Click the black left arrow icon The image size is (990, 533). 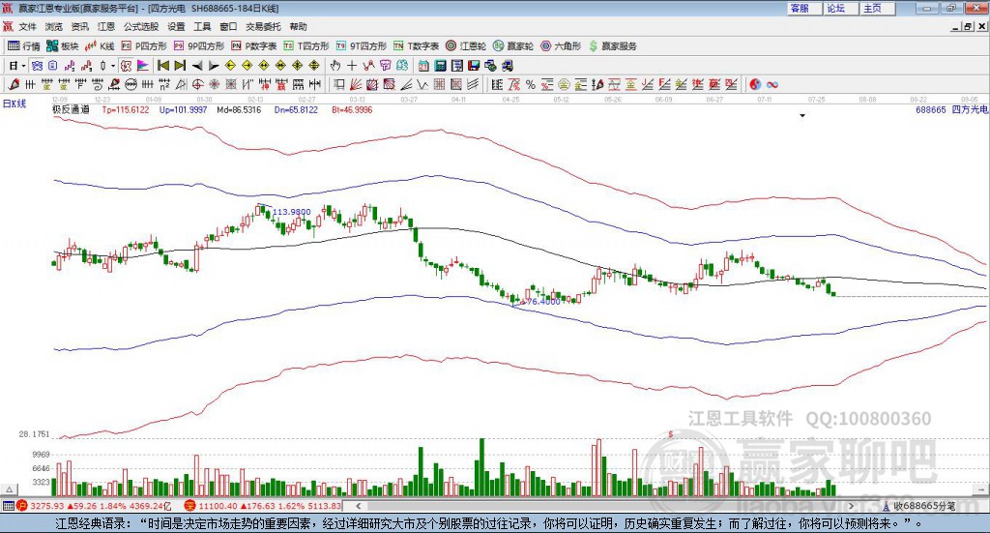coord(197,66)
